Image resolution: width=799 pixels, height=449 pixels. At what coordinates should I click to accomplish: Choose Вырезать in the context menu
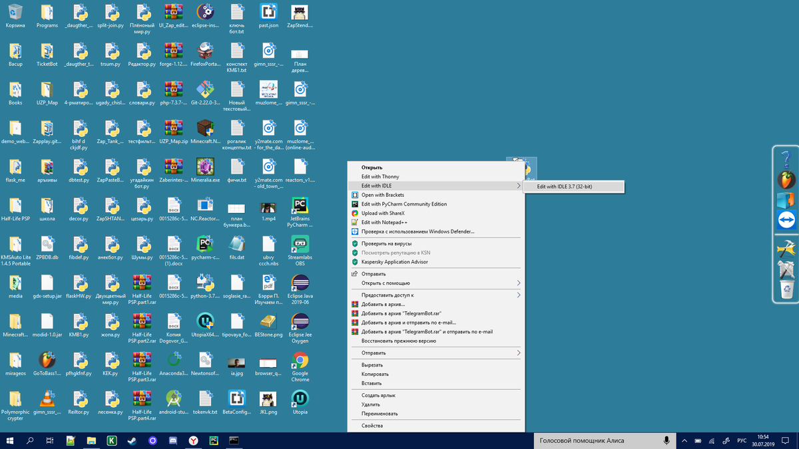click(x=436, y=365)
